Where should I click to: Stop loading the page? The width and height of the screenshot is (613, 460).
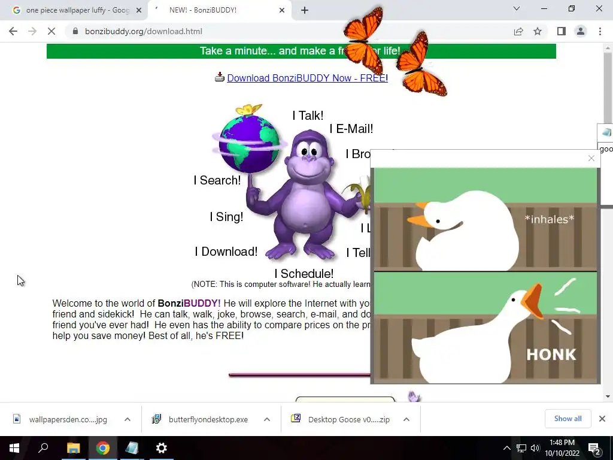click(51, 31)
